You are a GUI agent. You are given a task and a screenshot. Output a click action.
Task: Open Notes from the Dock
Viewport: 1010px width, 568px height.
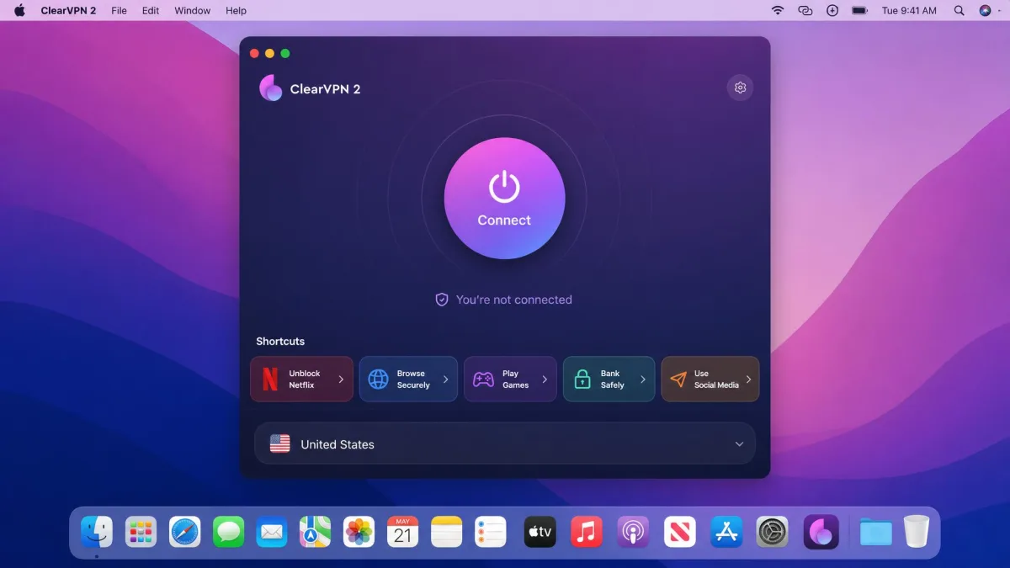coord(447,532)
